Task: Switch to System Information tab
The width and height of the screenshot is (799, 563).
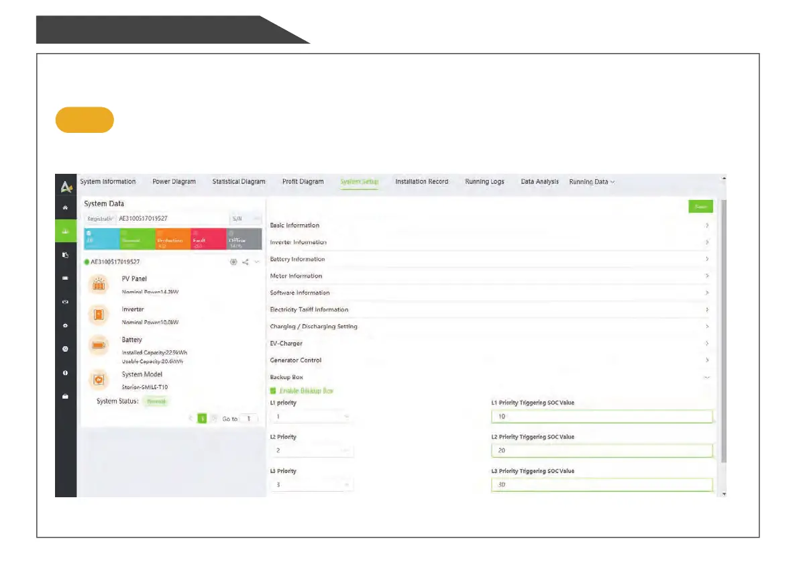Action: [107, 181]
